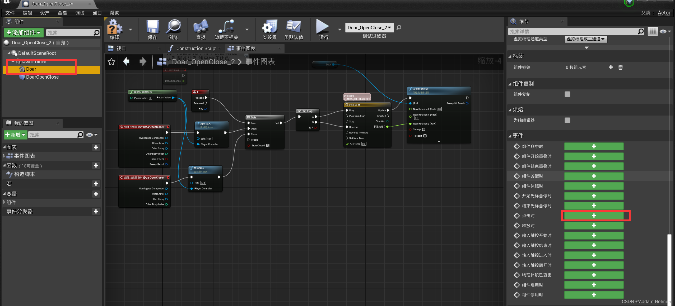Open Class Defaults (类默认值)

(294, 27)
